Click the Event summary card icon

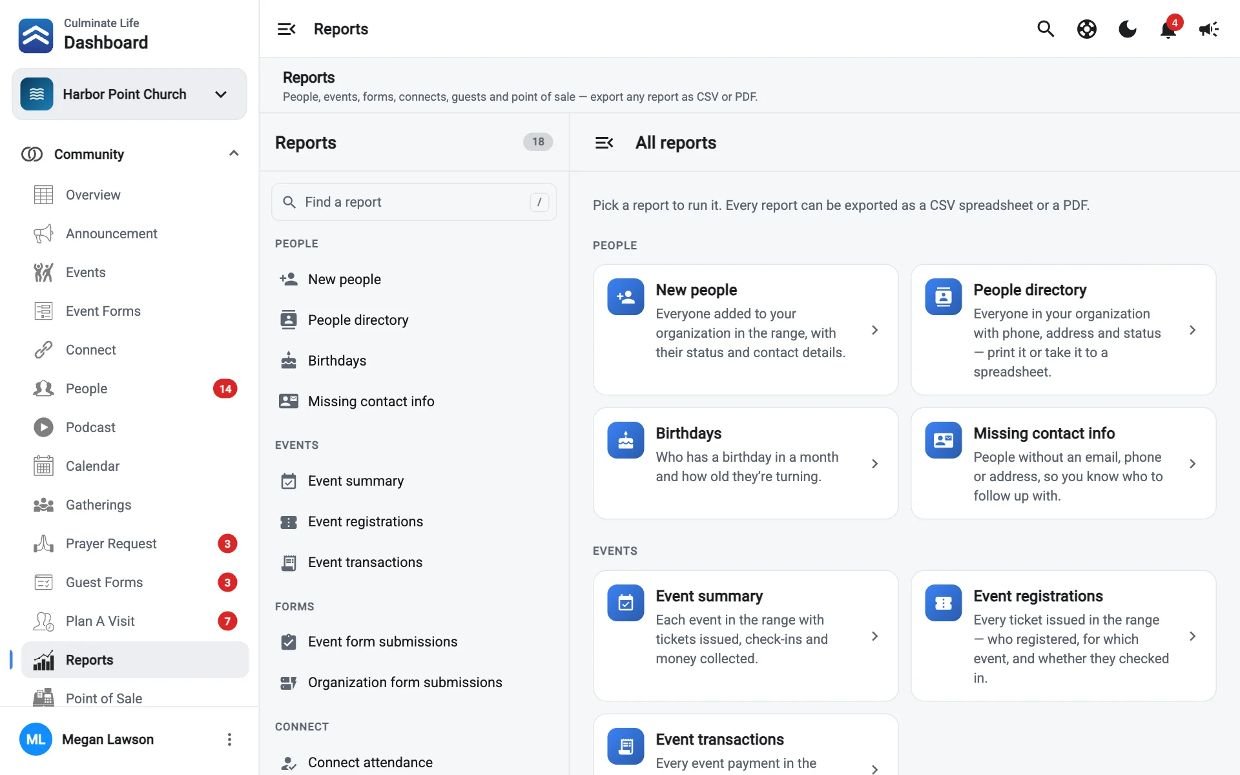pyautogui.click(x=626, y=603)
